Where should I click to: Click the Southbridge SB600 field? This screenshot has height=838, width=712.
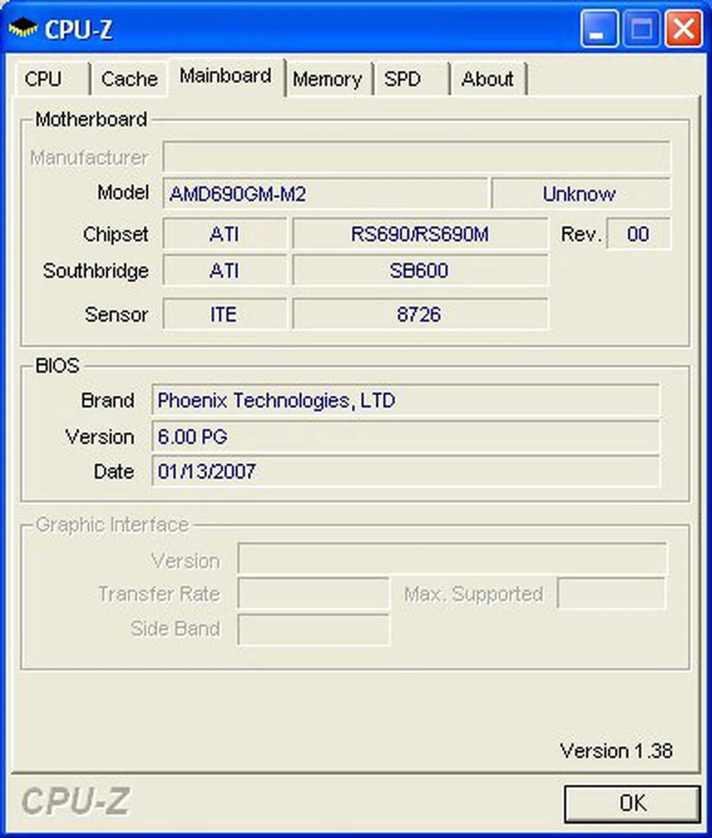pos(420,270)
